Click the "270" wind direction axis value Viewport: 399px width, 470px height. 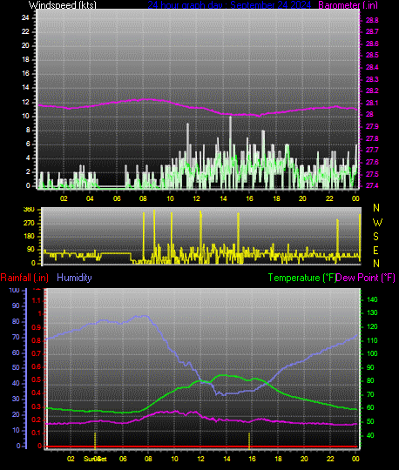(29, 224)
